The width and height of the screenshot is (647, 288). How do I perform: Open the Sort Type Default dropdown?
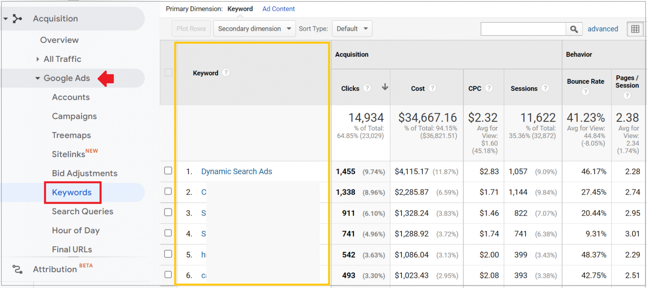352,29
